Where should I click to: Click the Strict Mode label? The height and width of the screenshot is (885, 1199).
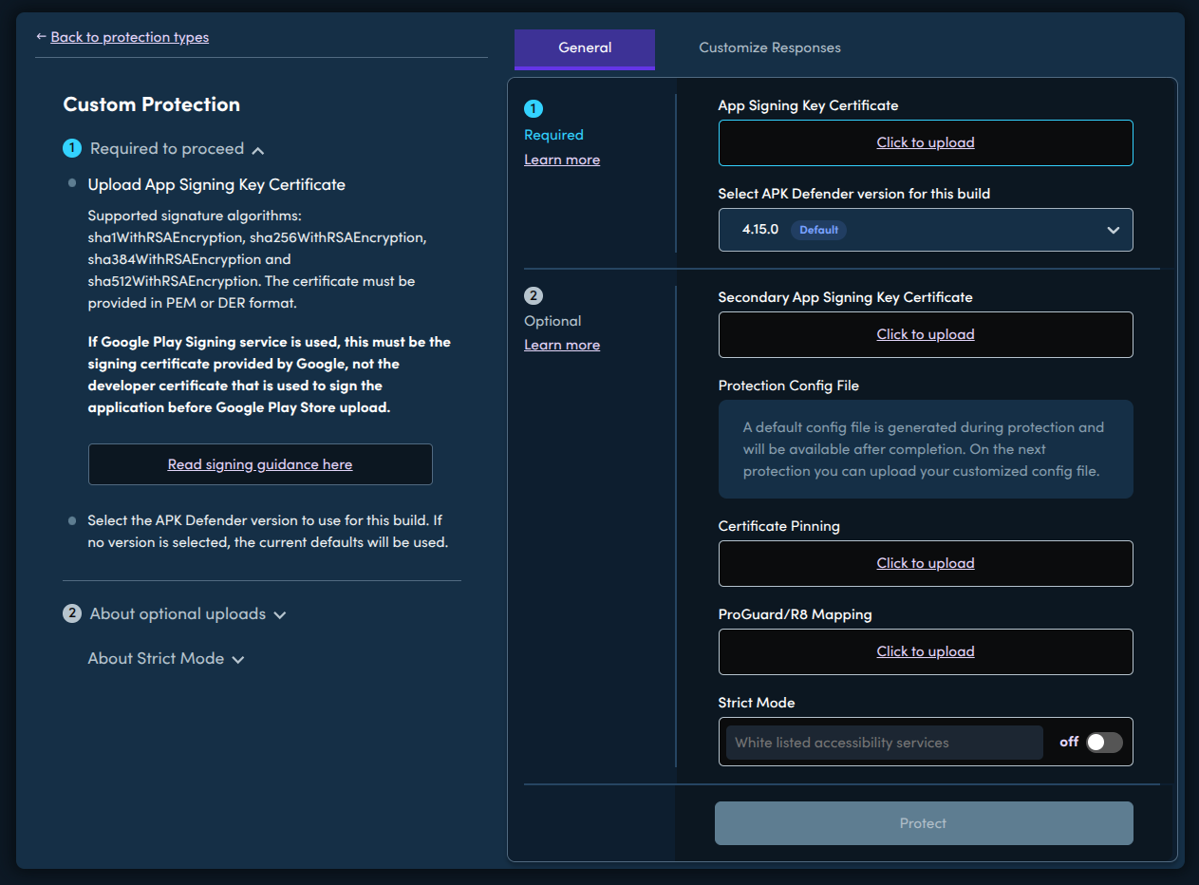[757, 703]
